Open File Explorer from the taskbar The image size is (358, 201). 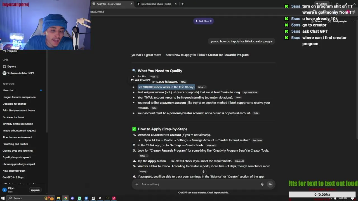(x=58, y=198)
